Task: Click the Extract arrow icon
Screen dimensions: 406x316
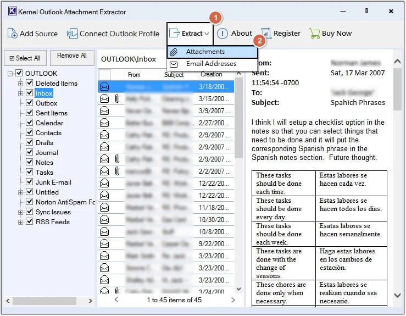Action: (174, 33)
